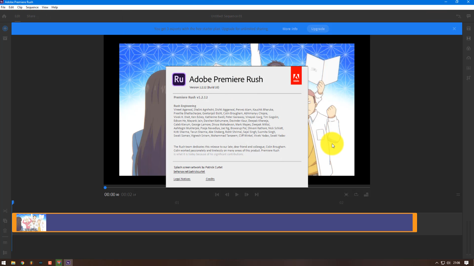Open the Help menu
The height and width of the screenshot is (266, 474).
(x=55, y=7)
